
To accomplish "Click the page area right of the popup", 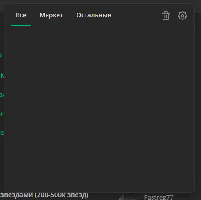I will [x=198, y=103].
